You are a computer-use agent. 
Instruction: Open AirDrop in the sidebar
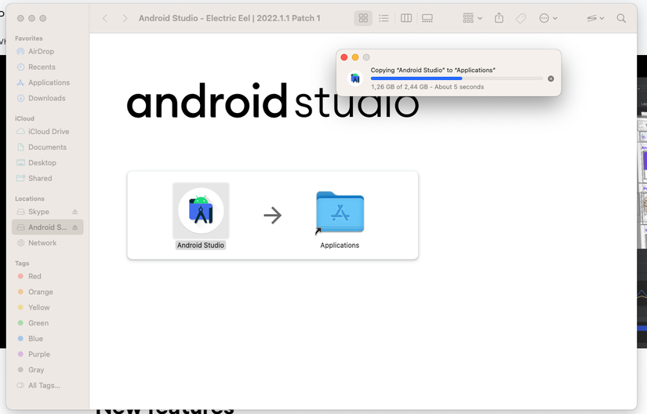(x=48, y=51)
